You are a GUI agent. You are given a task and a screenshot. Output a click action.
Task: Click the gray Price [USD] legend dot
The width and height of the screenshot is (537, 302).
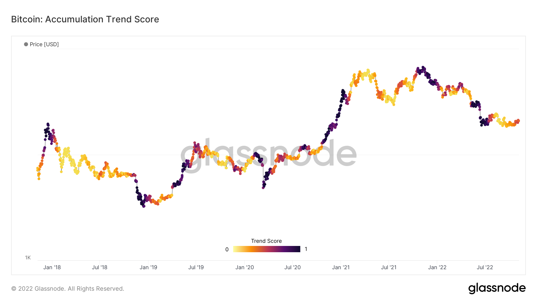pos(26,44)
